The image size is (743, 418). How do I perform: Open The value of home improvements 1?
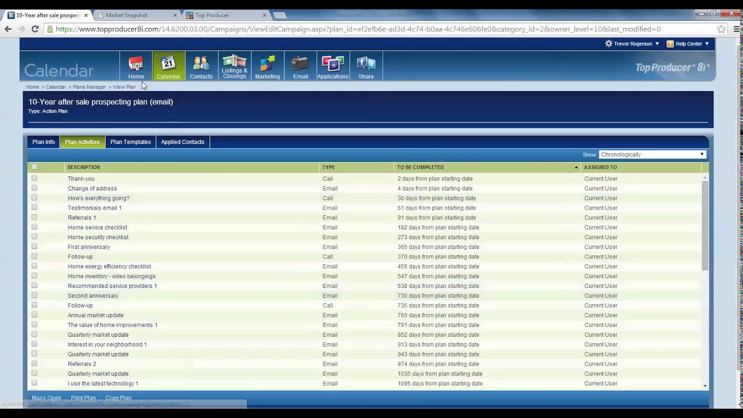[113, 325]
